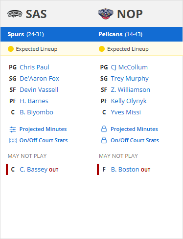Open De'Aaron Fox's player link
183x239 pixels.
[x=39, y=79]
